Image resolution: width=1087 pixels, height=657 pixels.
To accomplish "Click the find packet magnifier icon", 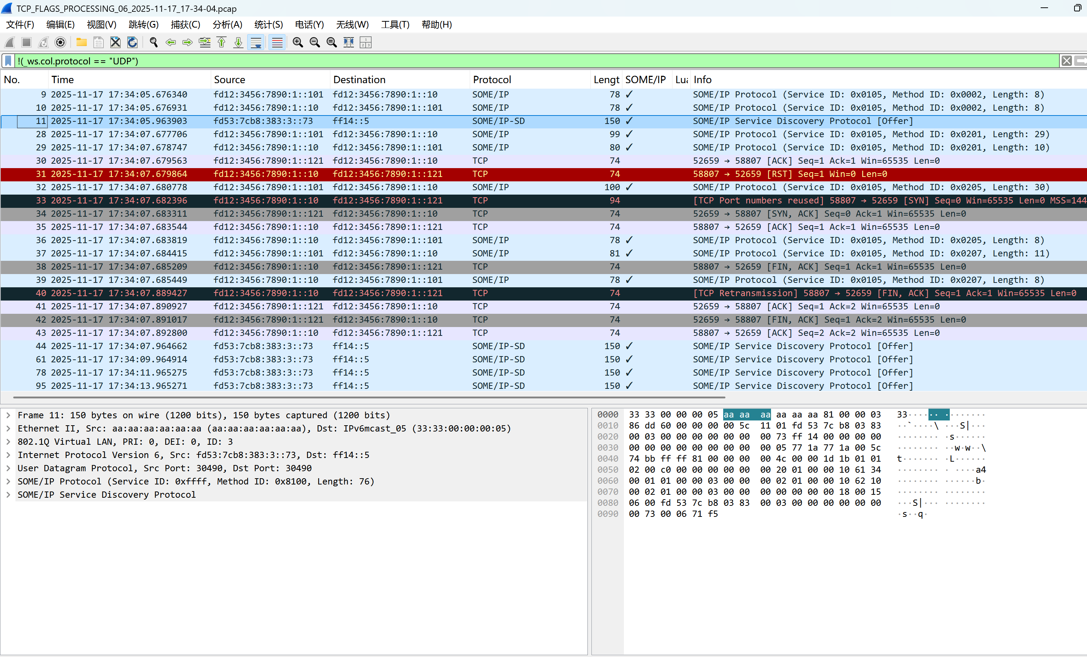I will (153, 42).
